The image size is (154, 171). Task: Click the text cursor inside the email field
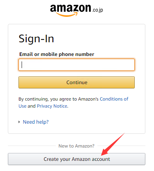[22, 65]
